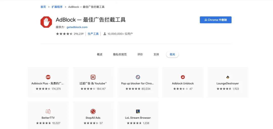The width and height of the screenshot is (273, 129).
Task: Open the LoL Stream Browser icon
Action: (138, 111)
